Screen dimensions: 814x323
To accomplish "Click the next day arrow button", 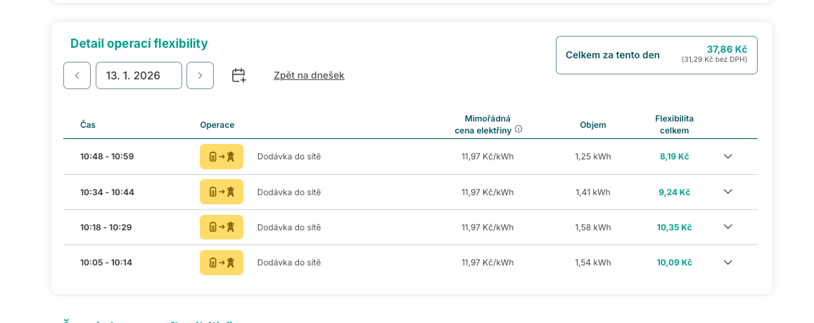I will point(200,76).
